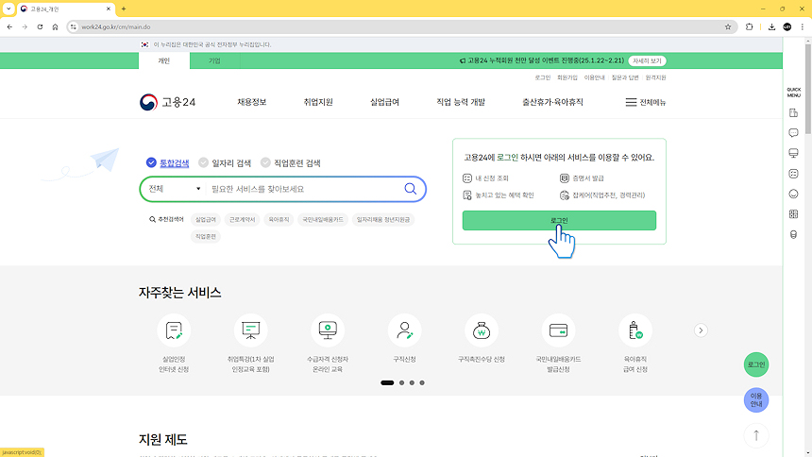Click the 국민내일배움카드 recommended keyword

point(323,220)
